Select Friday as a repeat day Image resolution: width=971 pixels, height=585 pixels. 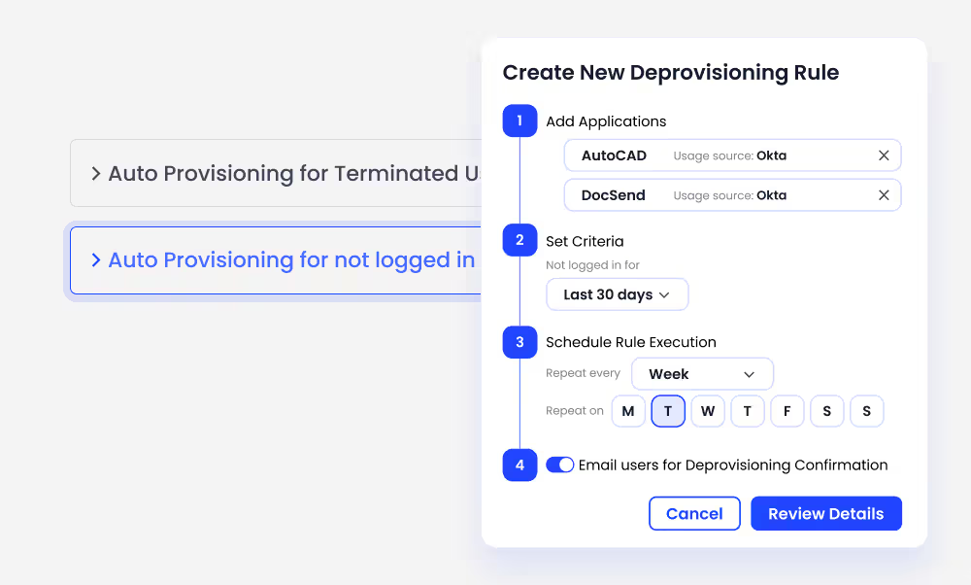coord(787,411)
